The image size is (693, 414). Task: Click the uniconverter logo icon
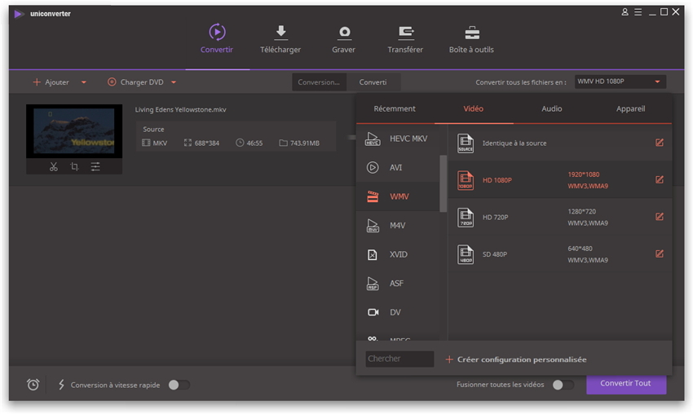(x=19, y=14)
